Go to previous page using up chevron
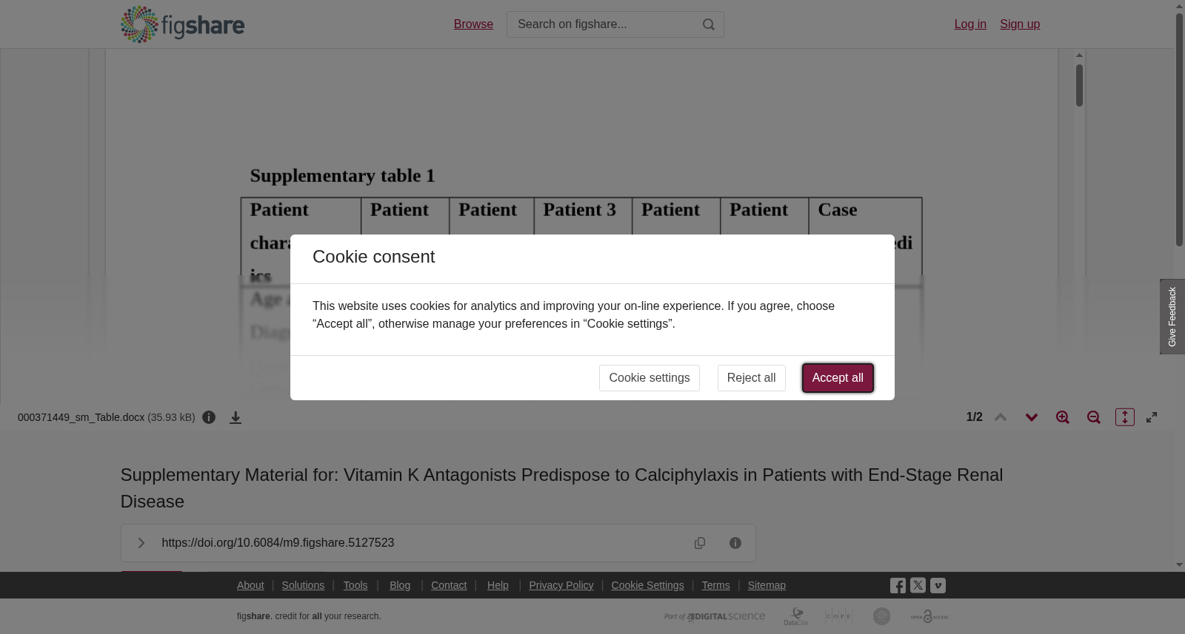The height and width of the screenshot is (634, 1185). click(x=1001, y=417)
